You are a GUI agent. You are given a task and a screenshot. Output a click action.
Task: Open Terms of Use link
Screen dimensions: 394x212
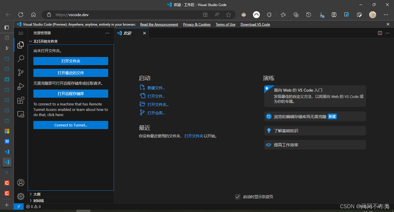[x=226, y=24]
